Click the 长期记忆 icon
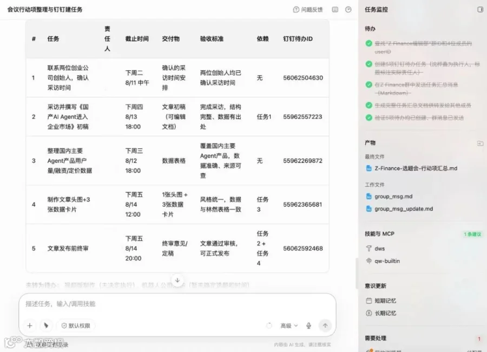 coord(368,313)
